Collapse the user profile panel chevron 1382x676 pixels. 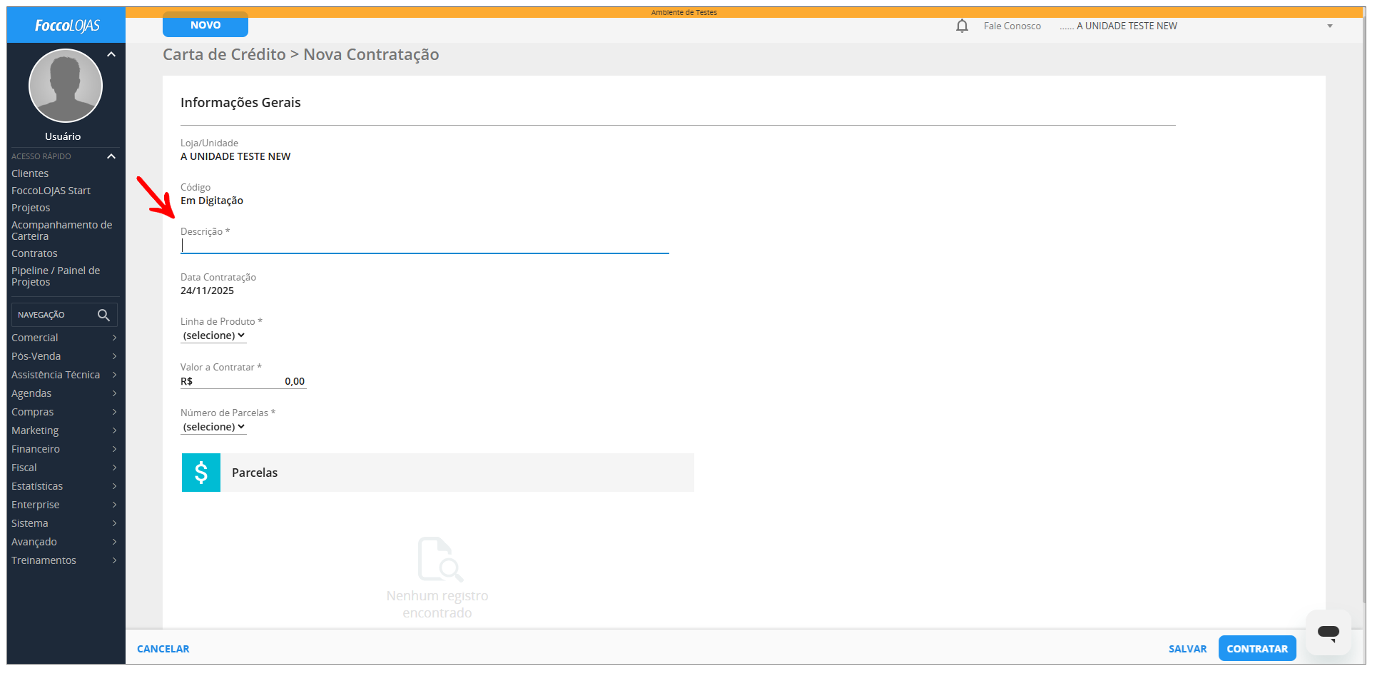111,54
